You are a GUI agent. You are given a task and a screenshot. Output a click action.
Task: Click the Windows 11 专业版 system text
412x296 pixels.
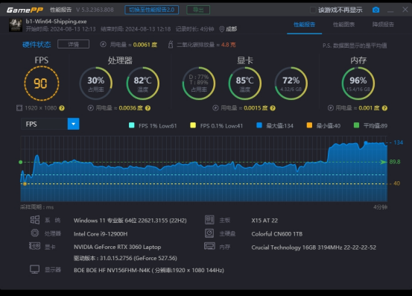pyautogui.click(x=130, y=220)
